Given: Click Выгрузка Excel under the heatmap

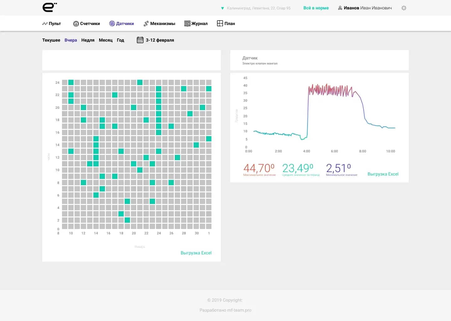Looking at the screenshot, I should coord(196,253).
